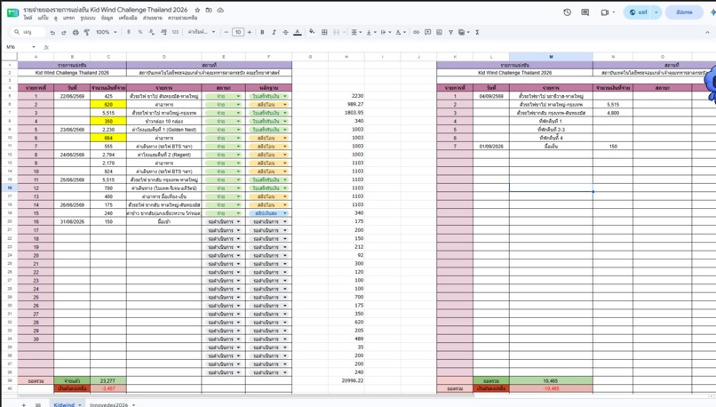Open Innovedex2026 tab menu arrow

133,404
